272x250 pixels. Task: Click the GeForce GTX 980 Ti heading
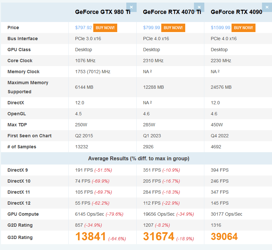[x=103, y=12]
